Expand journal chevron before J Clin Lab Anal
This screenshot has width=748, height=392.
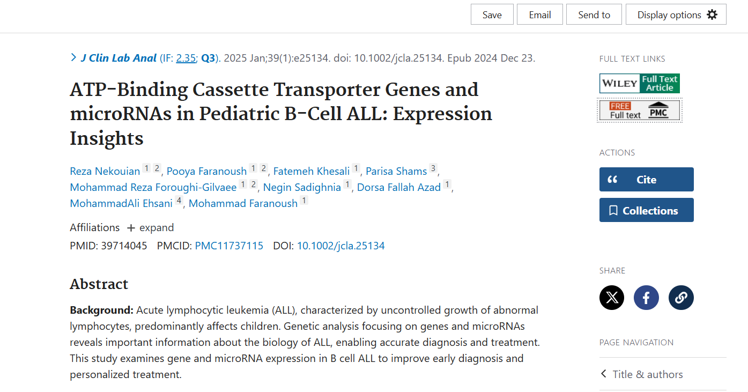pos(73,57)
